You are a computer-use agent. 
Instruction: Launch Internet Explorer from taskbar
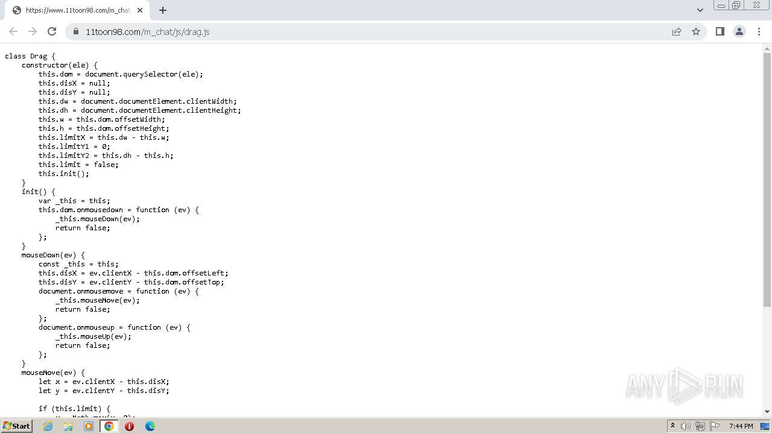coord(48,426)
